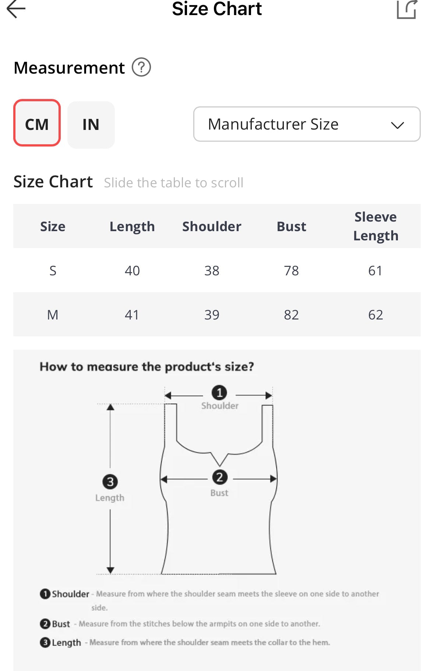Tap the back arrow icon
Image resolution: width=434 pixels, height=671 pixels.
coord(16,9)
